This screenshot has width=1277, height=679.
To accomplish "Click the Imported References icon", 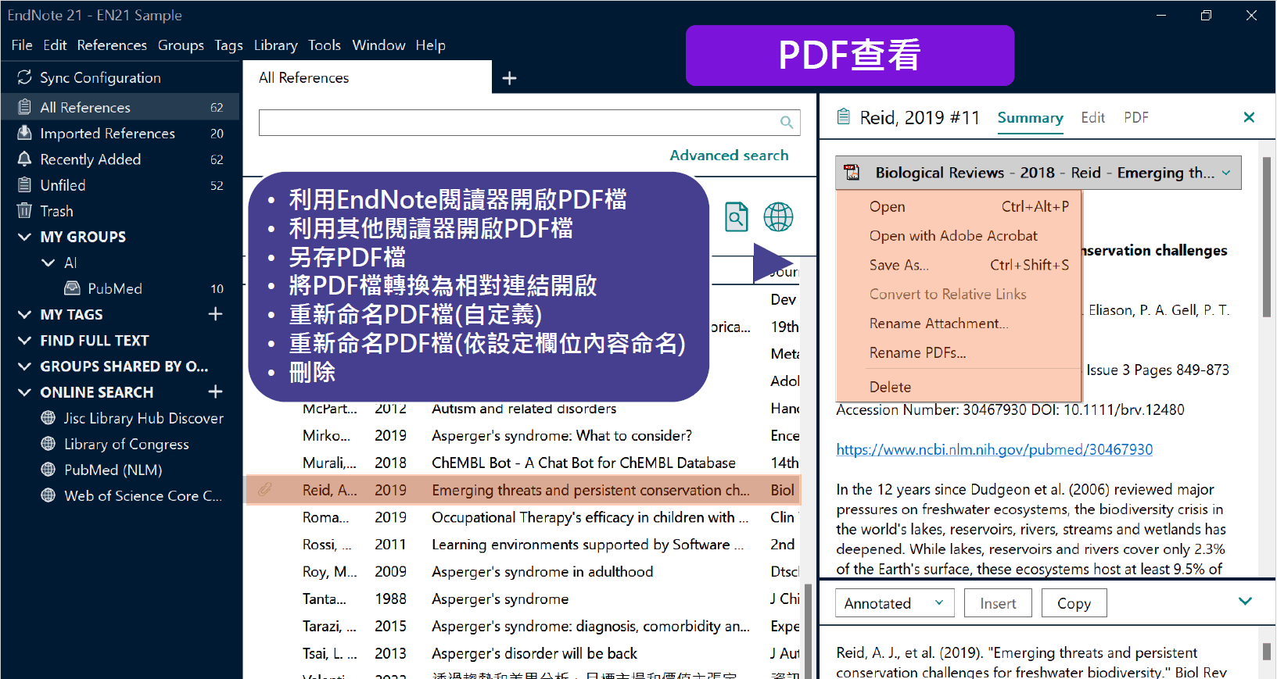I will tap(25, 133).
